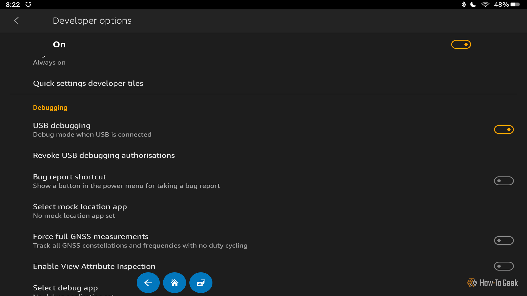Viewport: 527px width, 296px height.
Task: Tap the Developer options title
Action: click(x=92, y=21)
